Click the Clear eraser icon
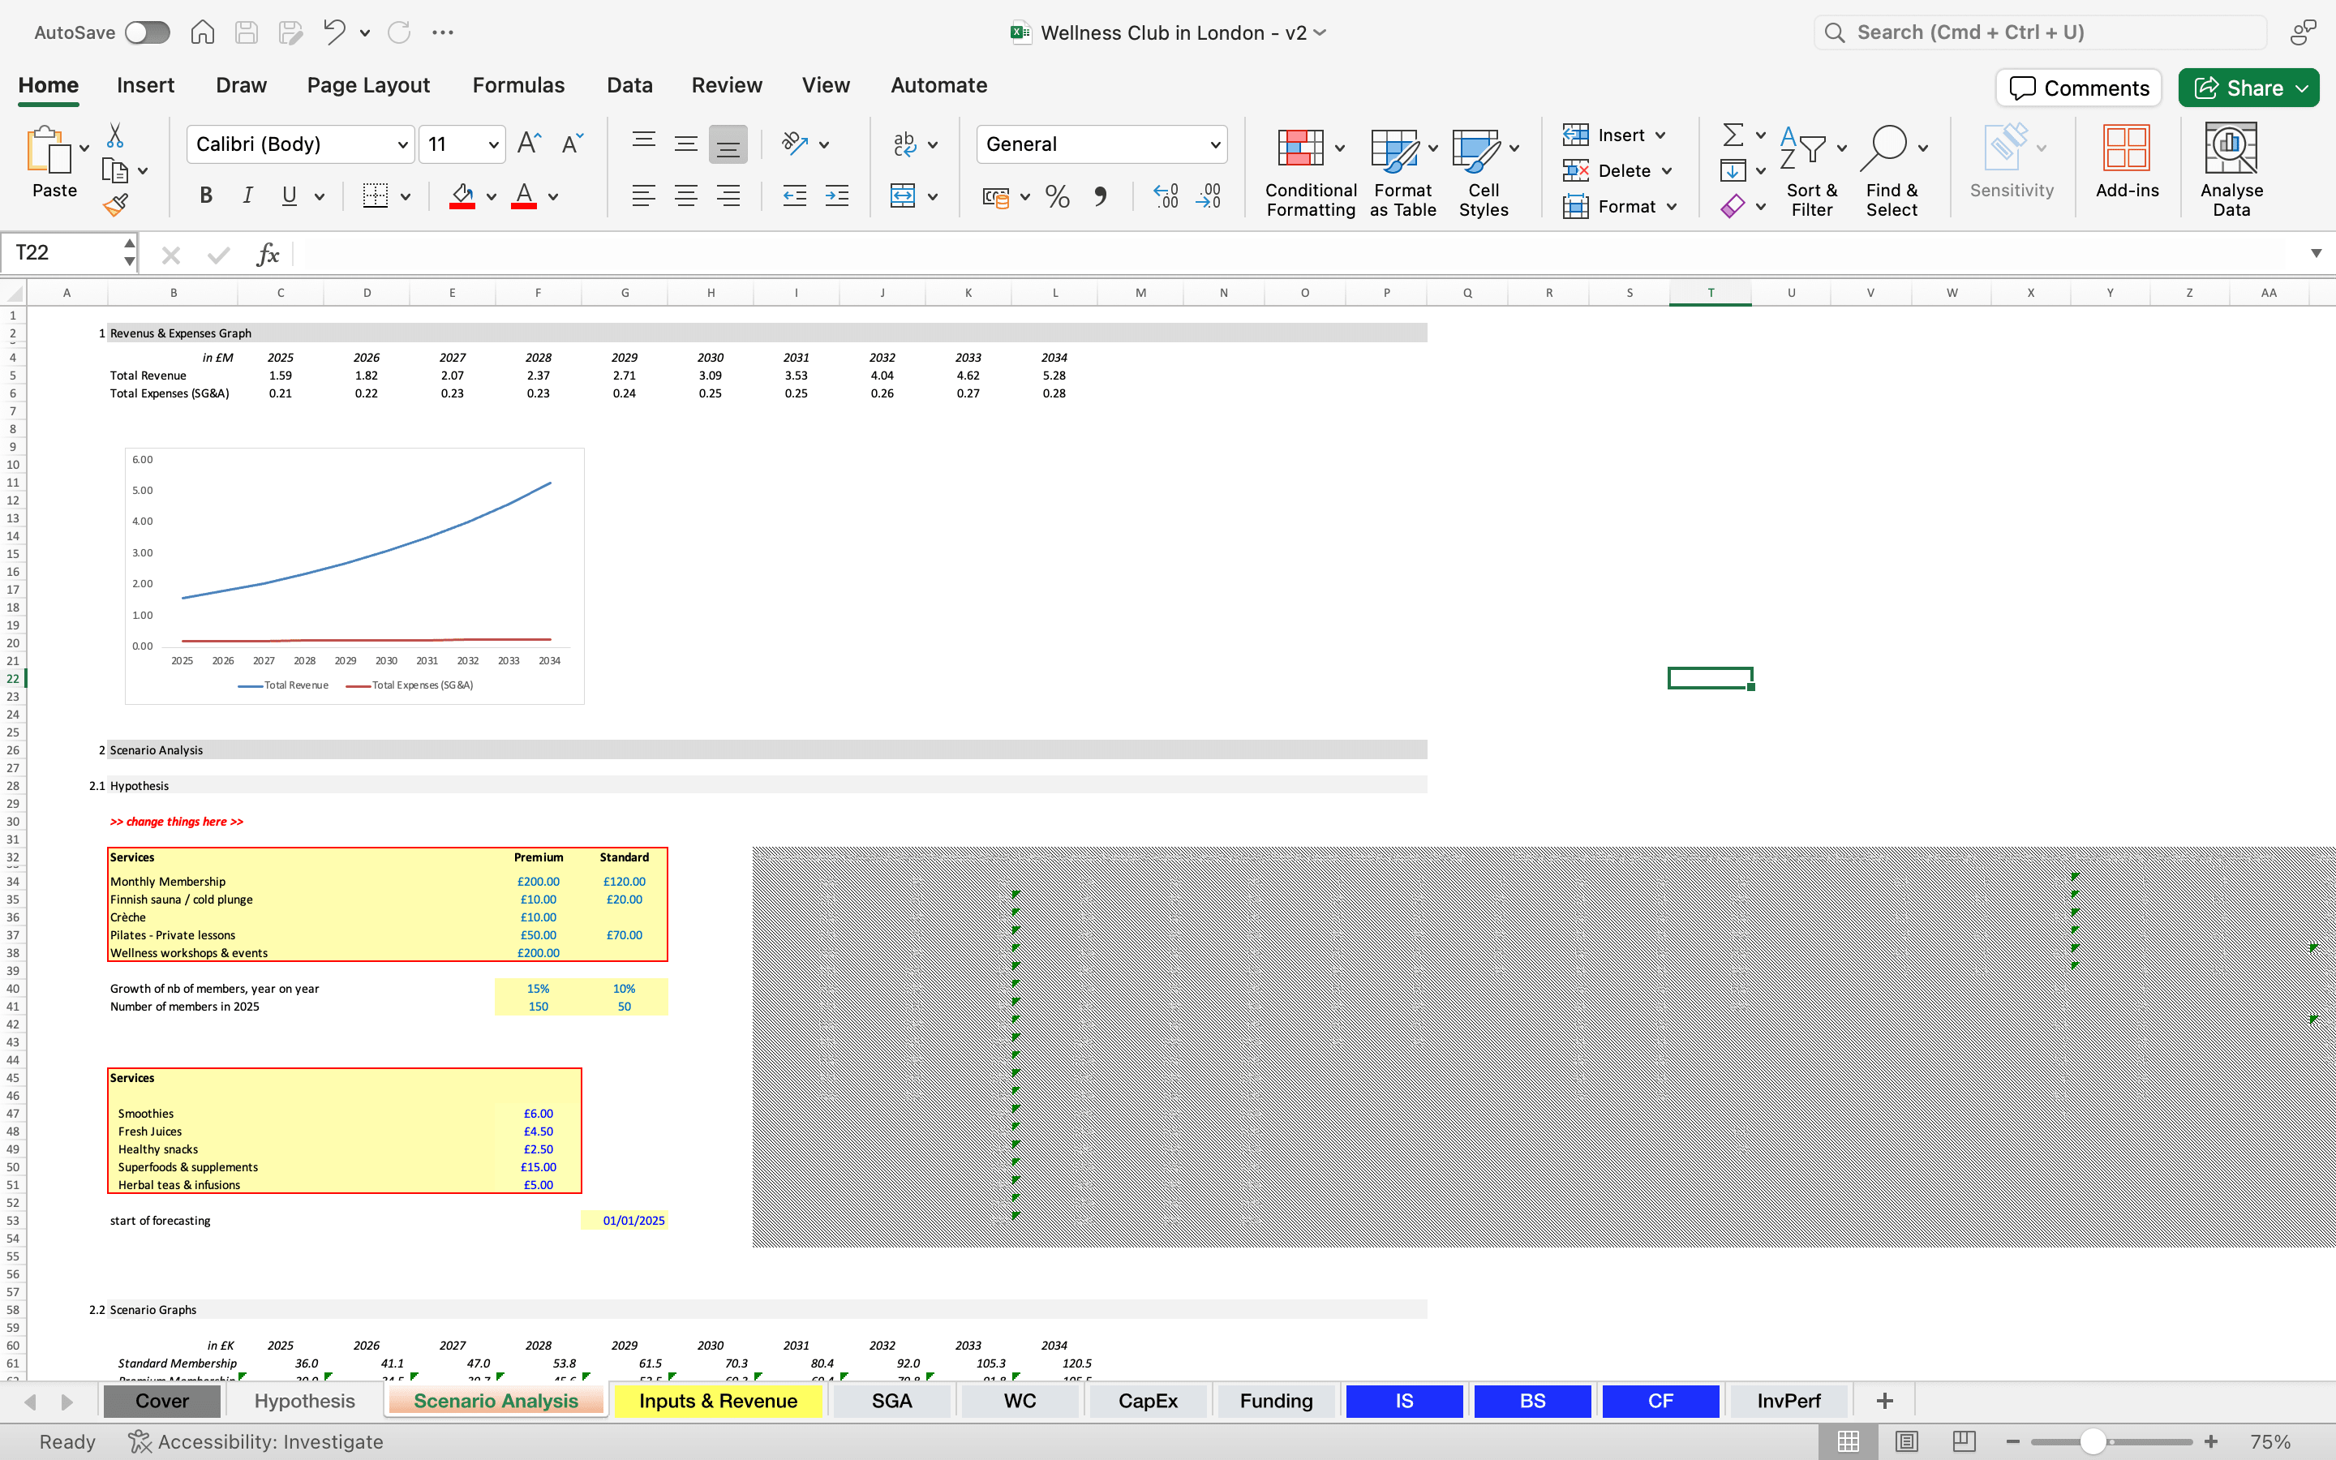The width and height of the screenshot is (2336, 1460). coord(1733,206)
